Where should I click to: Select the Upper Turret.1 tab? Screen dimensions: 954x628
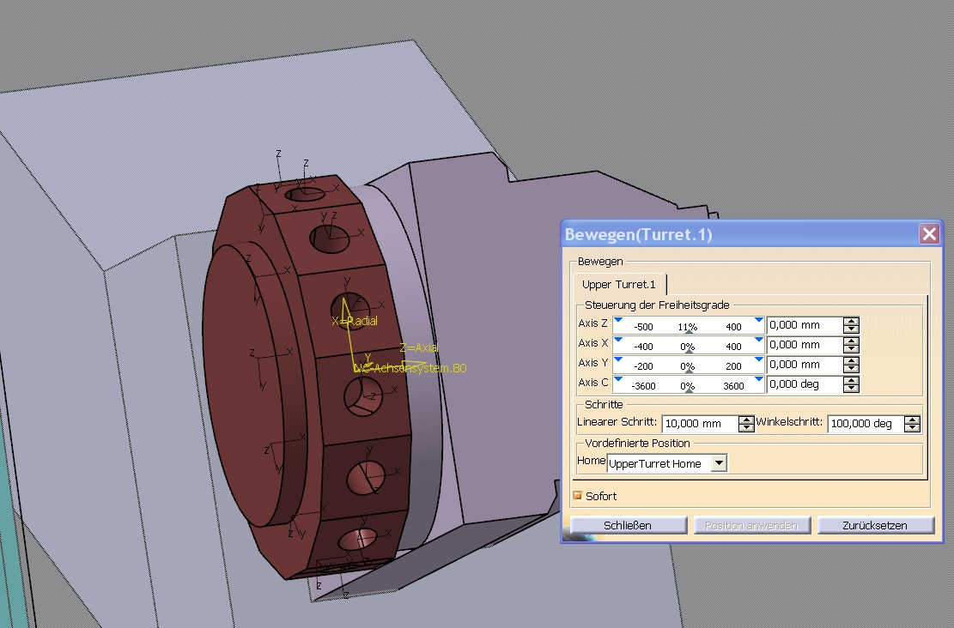pos(619,285)
